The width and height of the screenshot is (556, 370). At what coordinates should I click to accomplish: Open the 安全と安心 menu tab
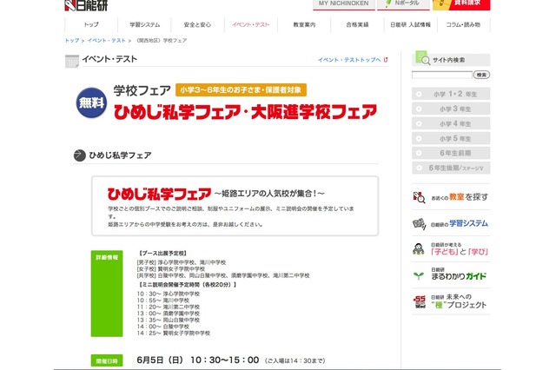click(197, 24)
